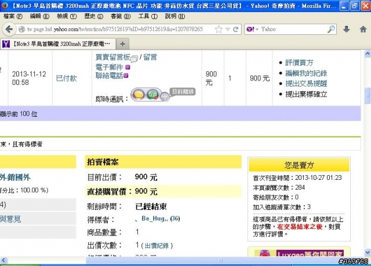Go back with the browser back arrow
The image size is (371, 266).
coord(9,29)
